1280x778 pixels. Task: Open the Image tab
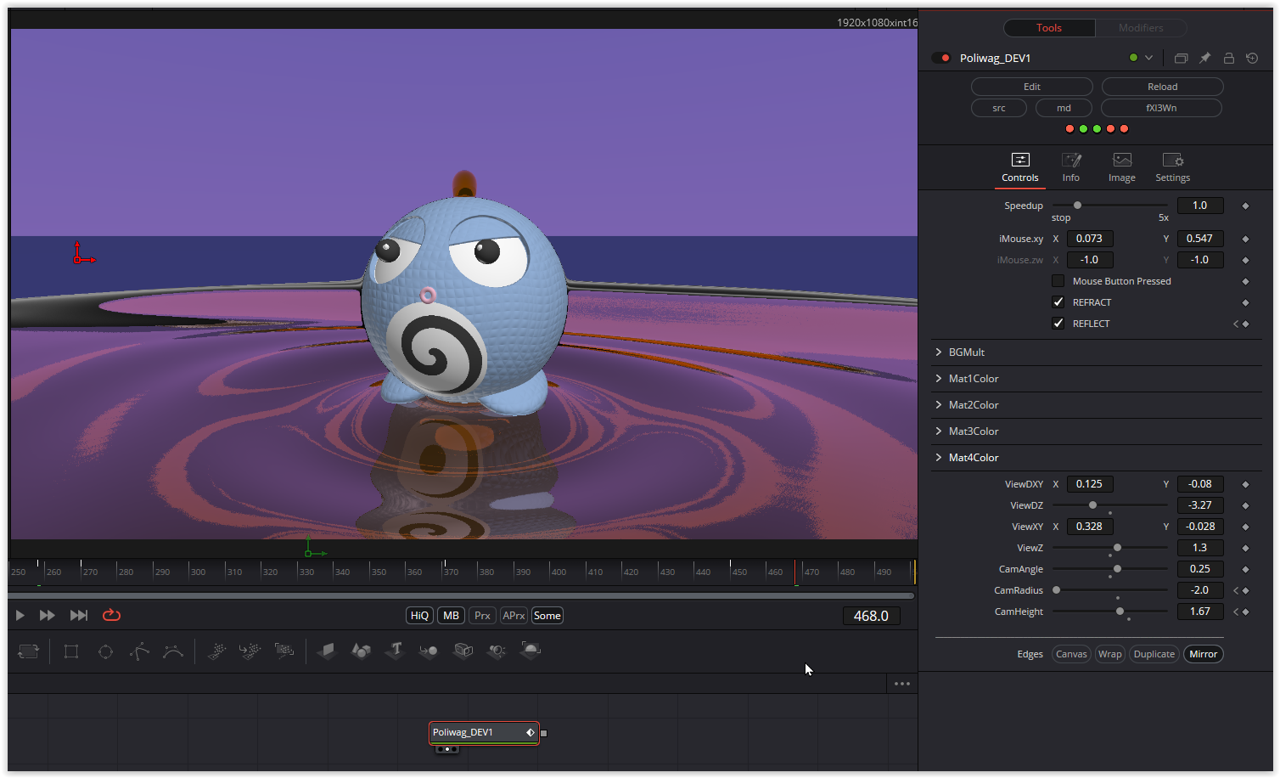[x=1122, y=168]
